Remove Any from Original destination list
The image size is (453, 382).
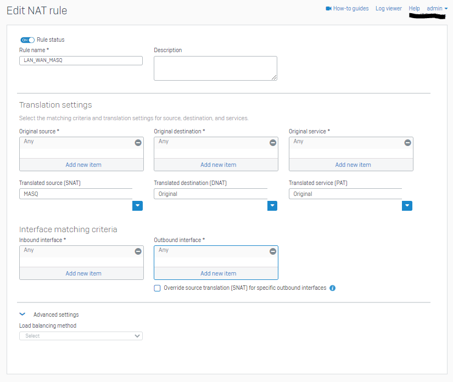coord(273,142)
